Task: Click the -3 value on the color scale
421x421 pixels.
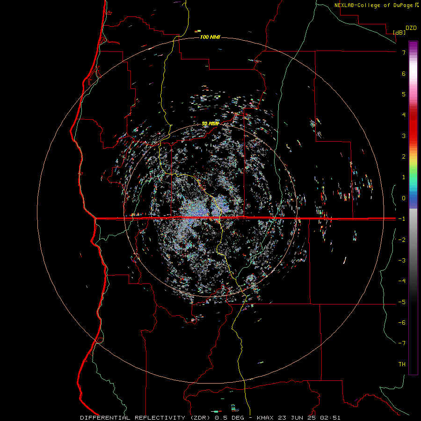Action: [402, 261]
